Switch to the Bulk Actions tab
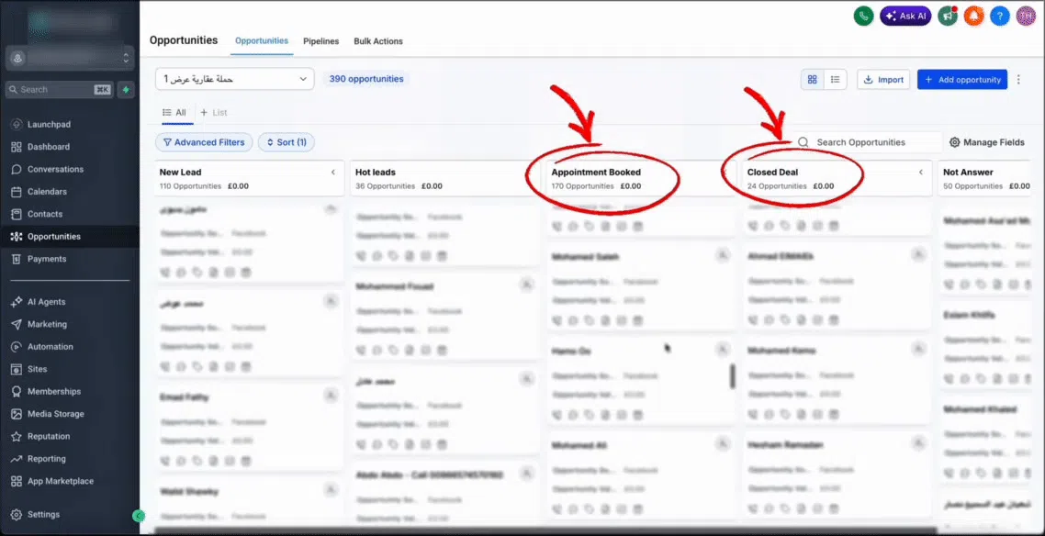Screen dimensions: 1045x536 (x=378, y=41)
